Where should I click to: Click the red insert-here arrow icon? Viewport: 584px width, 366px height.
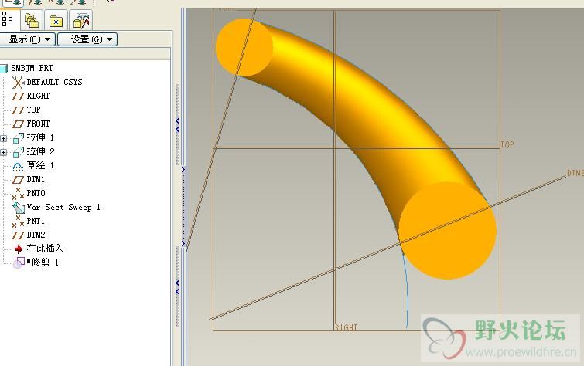pos(19,249)
